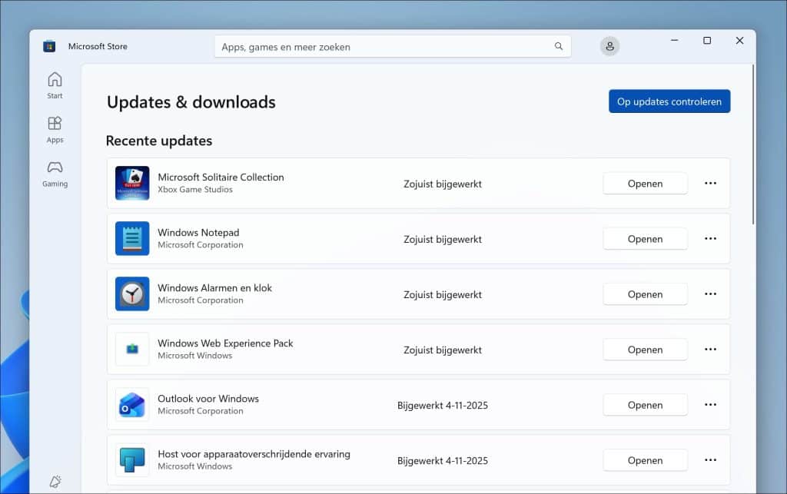Image resolution: width=787 pixels, height=494 pixels.
Task: Show more options for Outlook voor Windows
Action: point(710,405)
